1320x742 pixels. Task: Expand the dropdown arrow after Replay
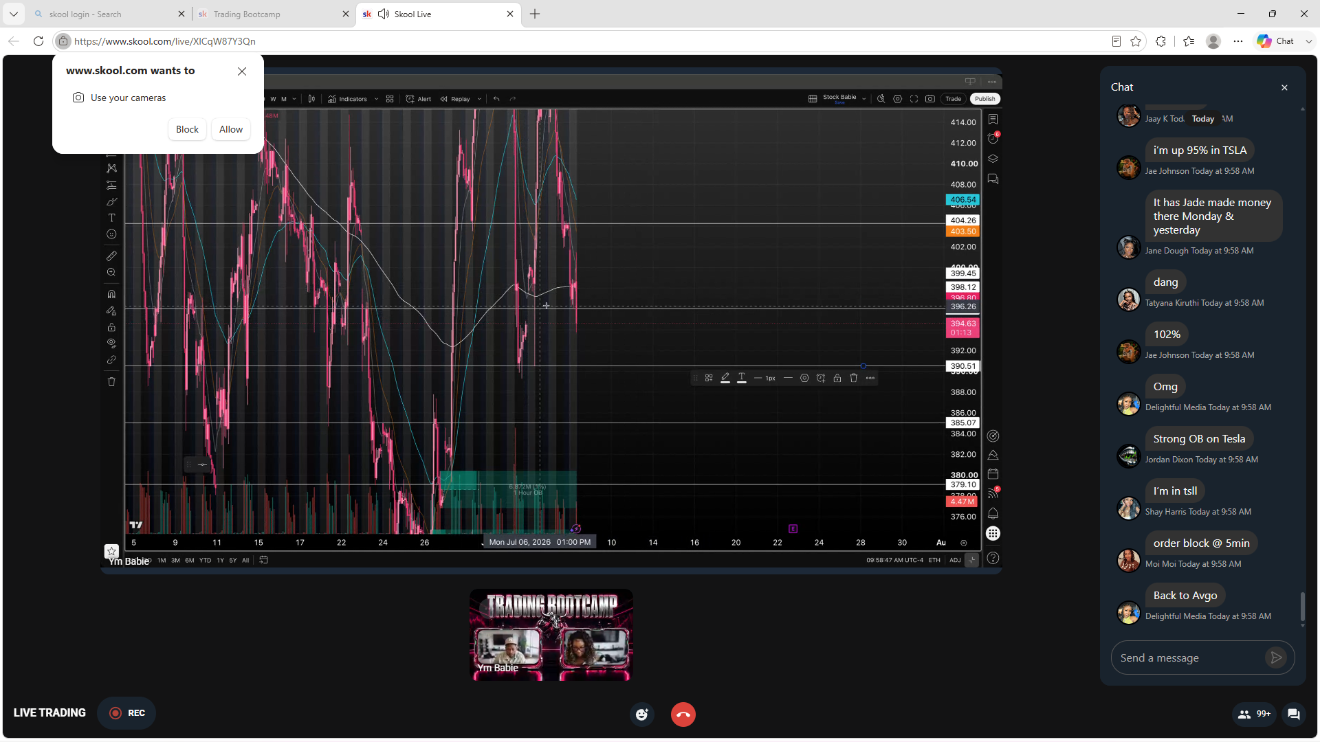coord(479,99)
